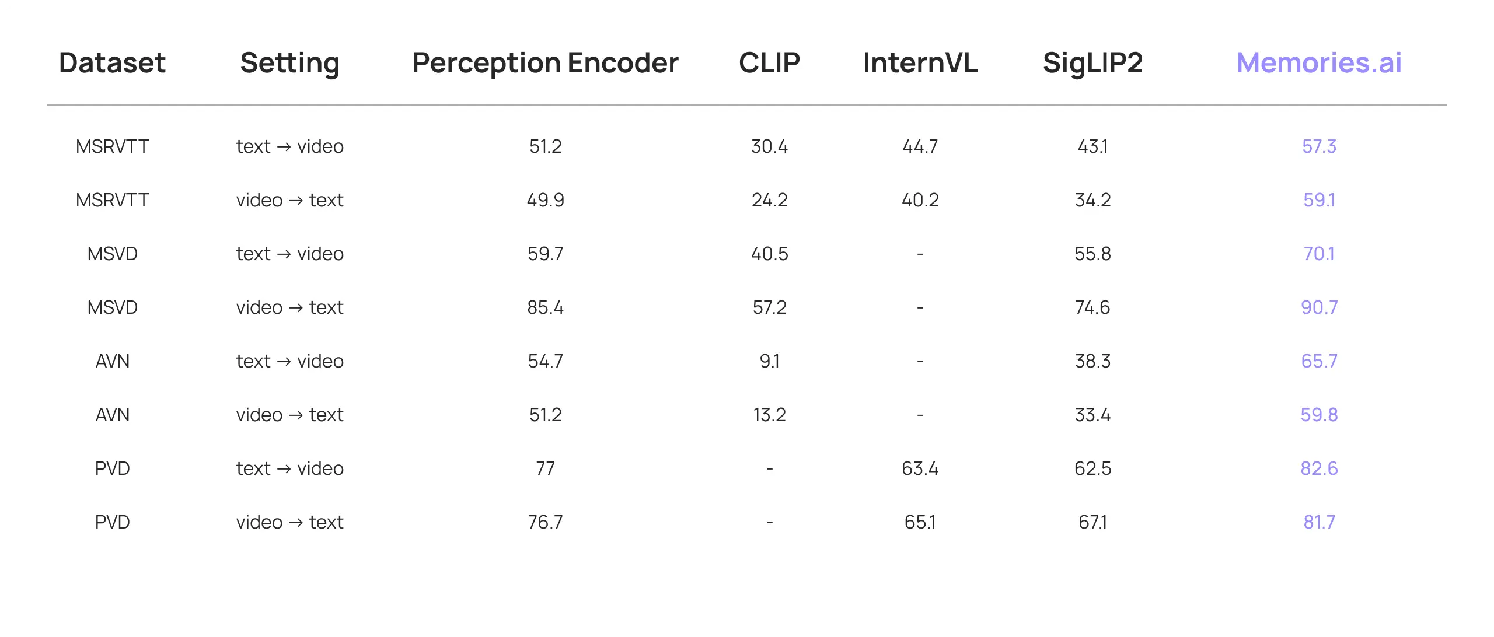Screen dimensions: 1494x637
Task: Select the Memories.ai value 90.7
Action: pos(1319,307)
